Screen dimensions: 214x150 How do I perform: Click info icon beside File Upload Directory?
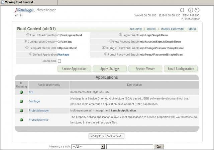(28, 35)
